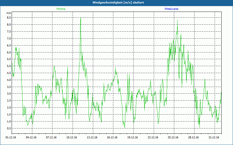
Task: Click the 8,5 y-axis value
Action: tap(9, 18)
